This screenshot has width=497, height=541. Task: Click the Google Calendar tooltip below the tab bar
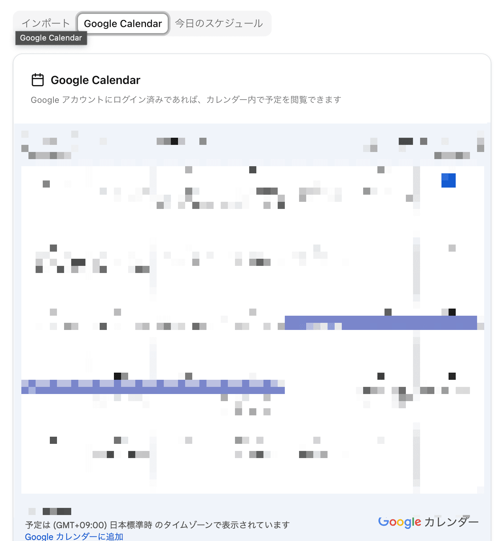[x=51, y=38]
